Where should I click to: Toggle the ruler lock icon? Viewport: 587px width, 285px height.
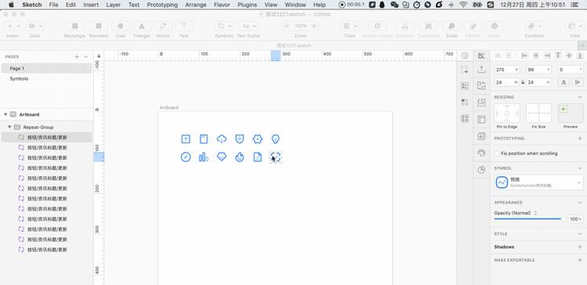click(99, 56)
